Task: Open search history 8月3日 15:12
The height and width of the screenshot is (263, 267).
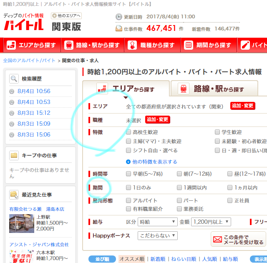Action: (34, 113)
